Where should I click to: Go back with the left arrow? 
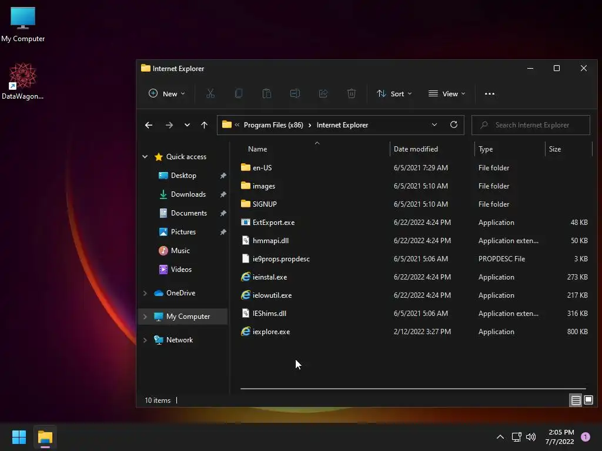coord(149,125)
